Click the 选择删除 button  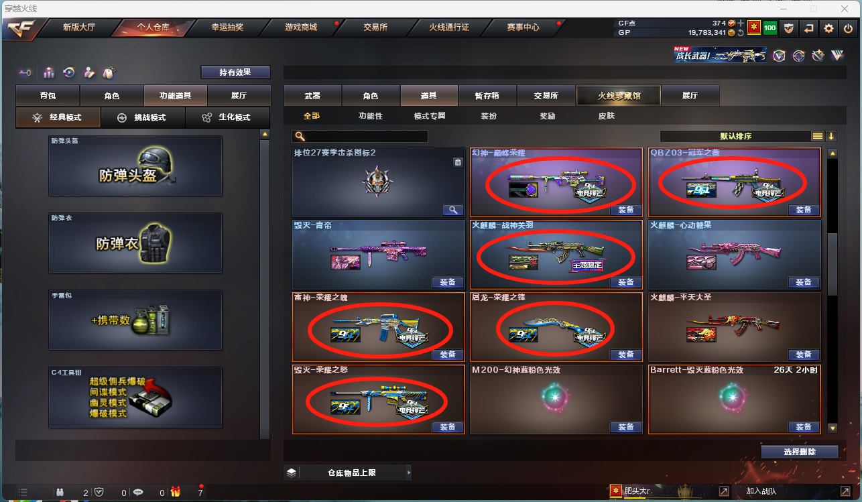[800, 452]
